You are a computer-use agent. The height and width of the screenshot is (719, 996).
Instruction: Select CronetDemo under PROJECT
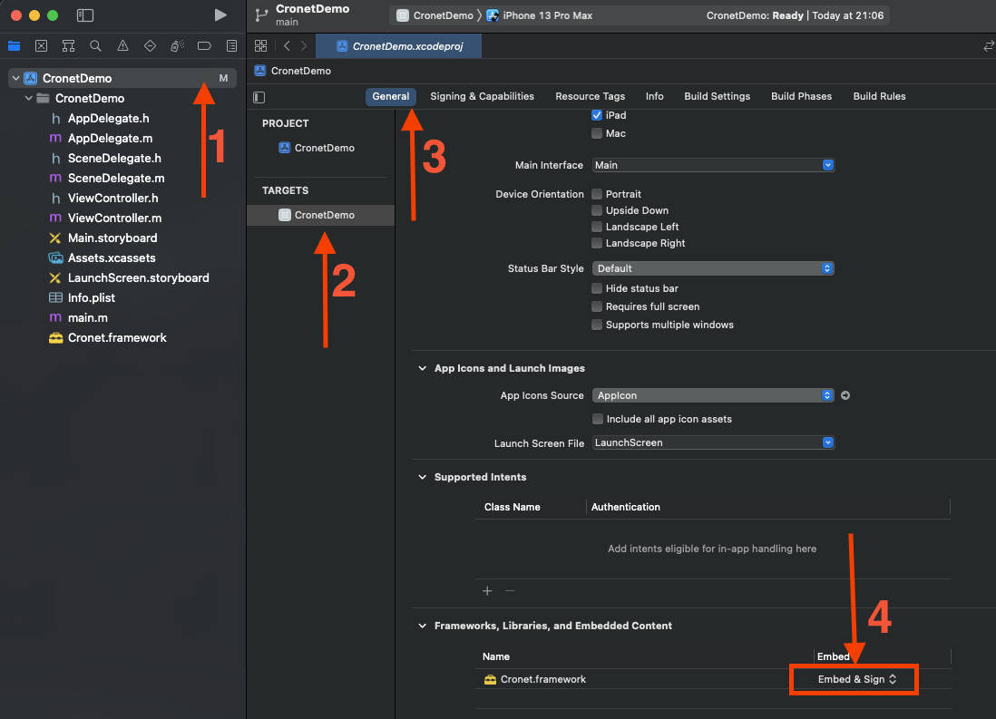[317, 148]
